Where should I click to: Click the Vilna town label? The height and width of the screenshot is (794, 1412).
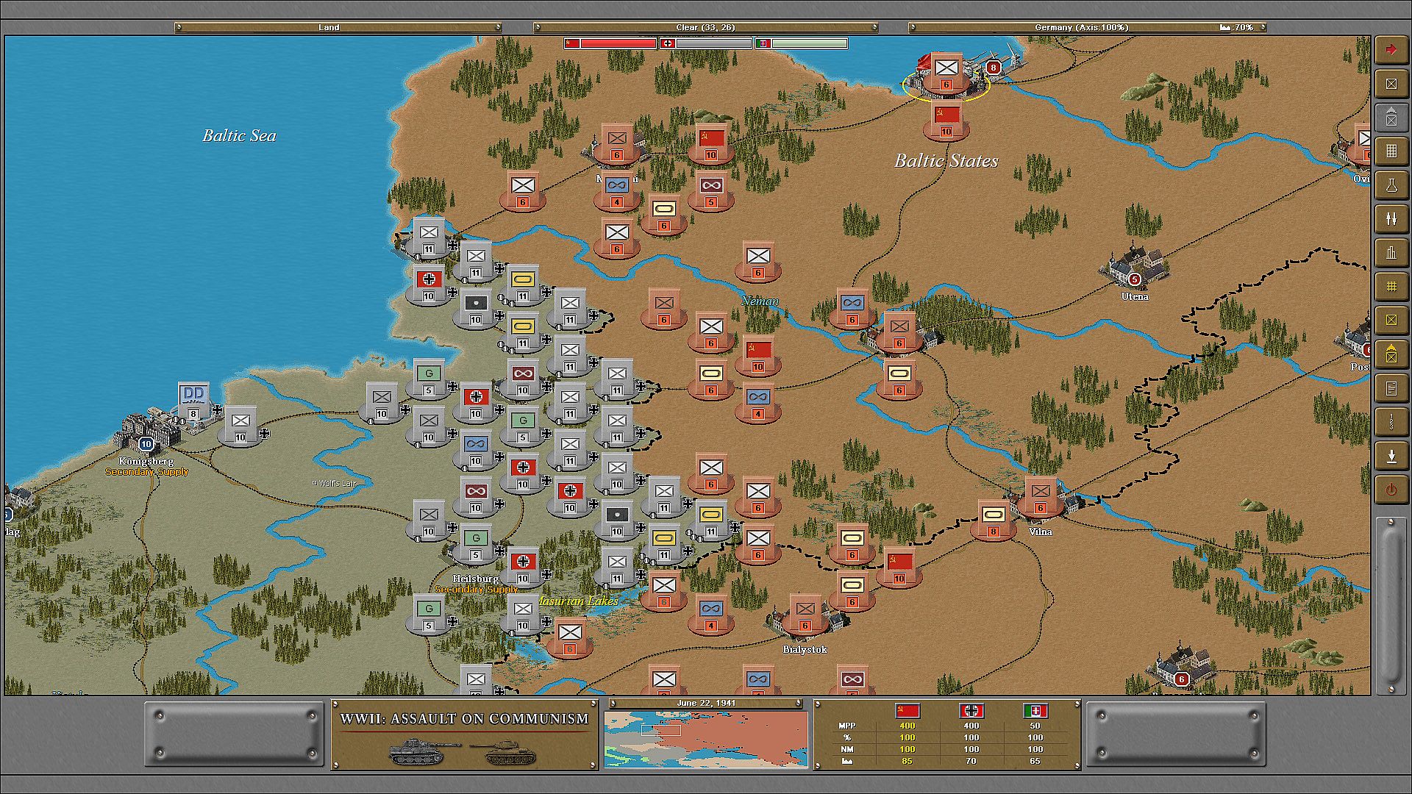(1040, 532)
